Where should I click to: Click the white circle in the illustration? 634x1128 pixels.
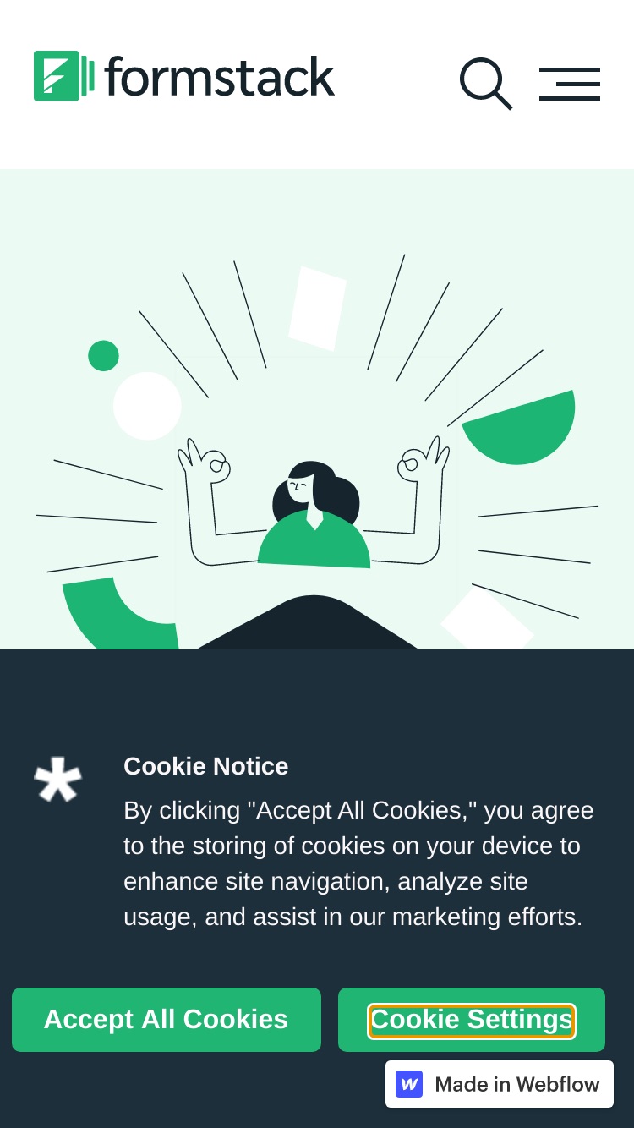(147, 406)
